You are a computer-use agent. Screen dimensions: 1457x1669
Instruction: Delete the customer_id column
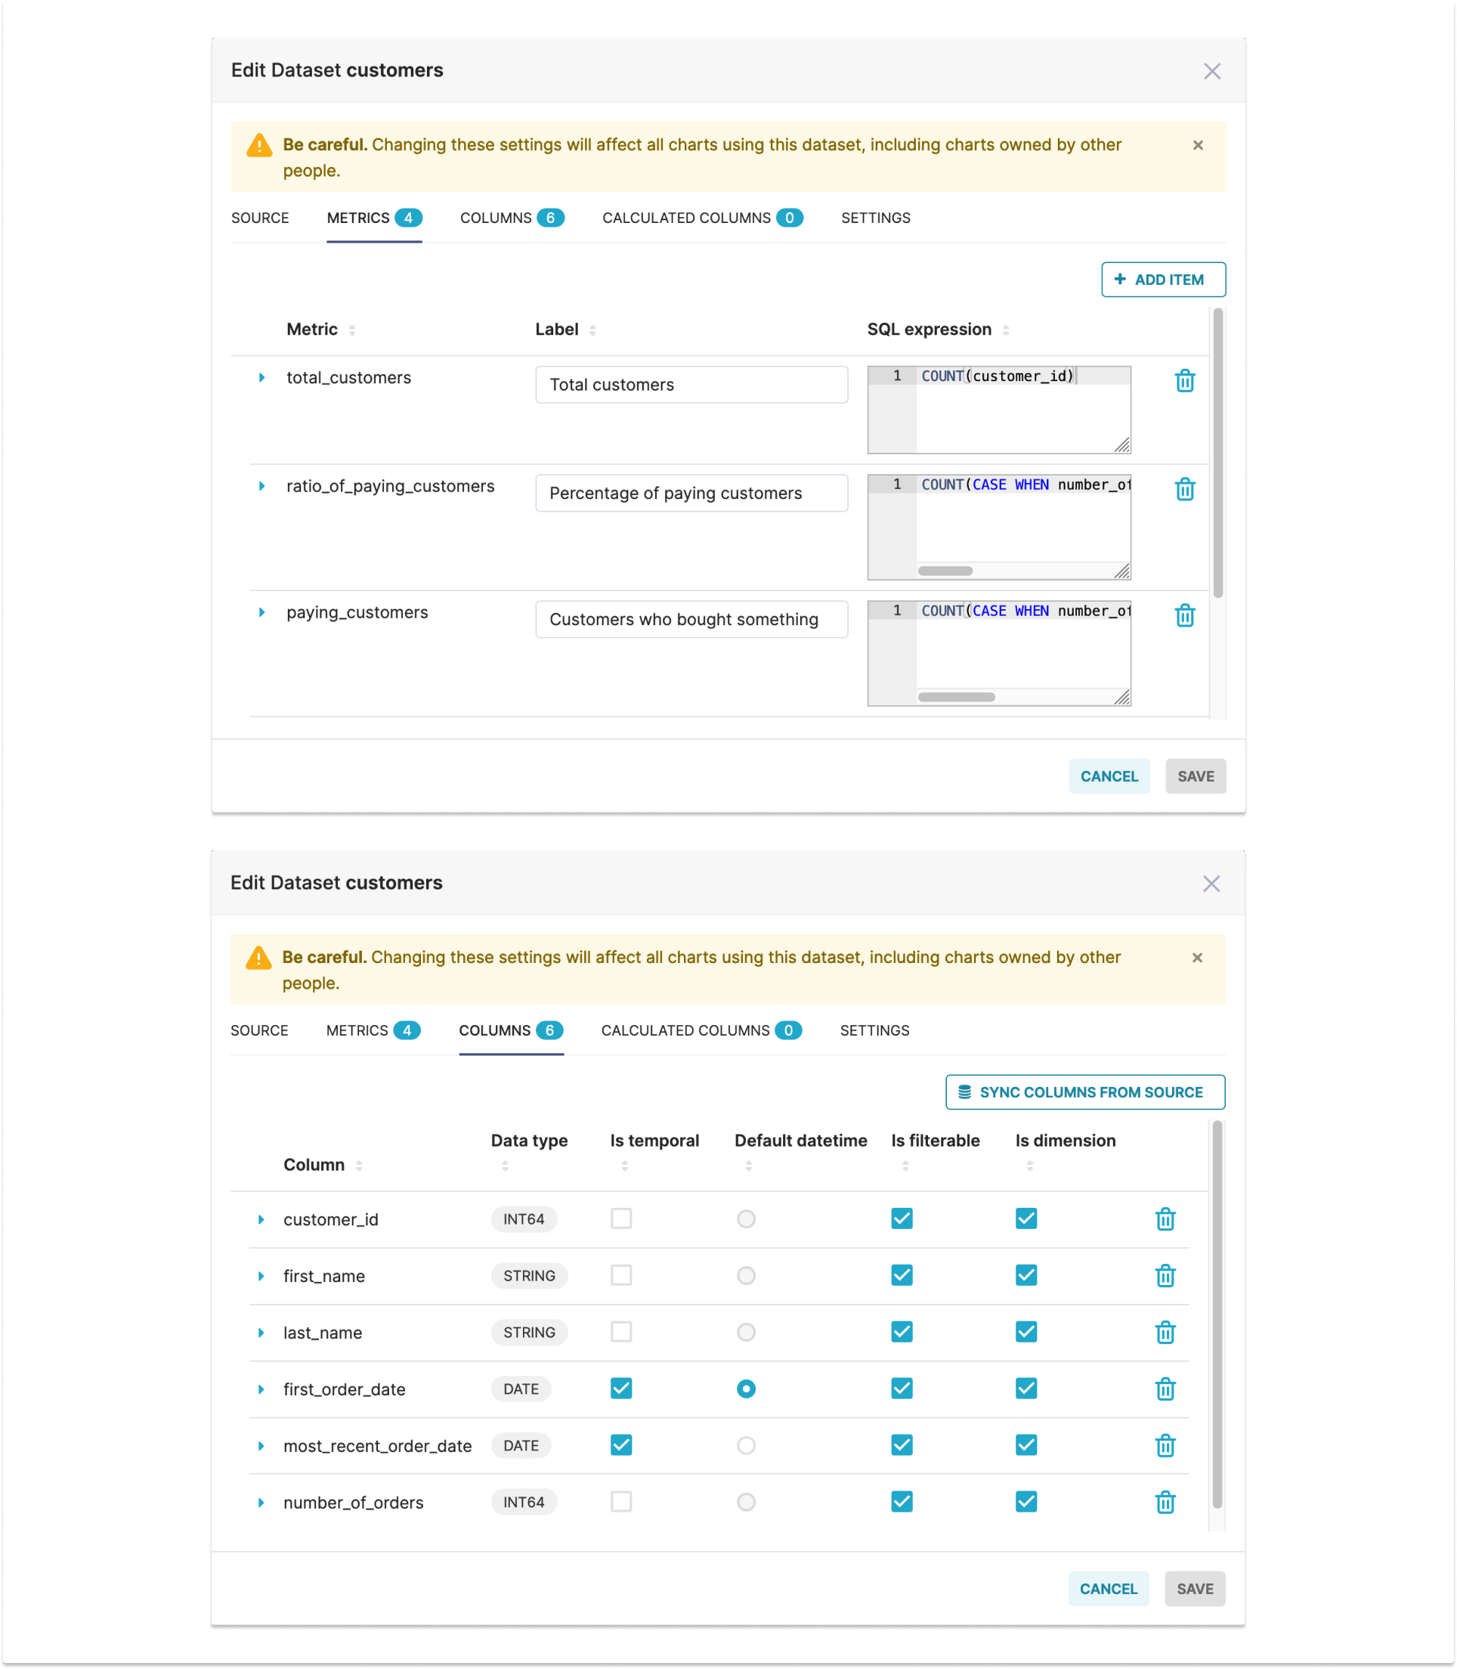(1166, 1219)
